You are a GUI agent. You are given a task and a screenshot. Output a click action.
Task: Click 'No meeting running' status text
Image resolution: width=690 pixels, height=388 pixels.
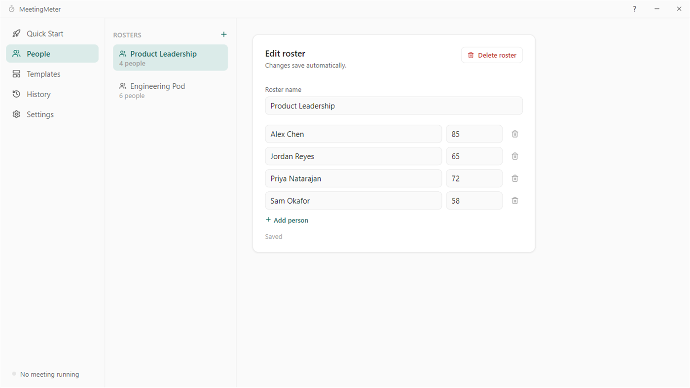click(49, 375)
